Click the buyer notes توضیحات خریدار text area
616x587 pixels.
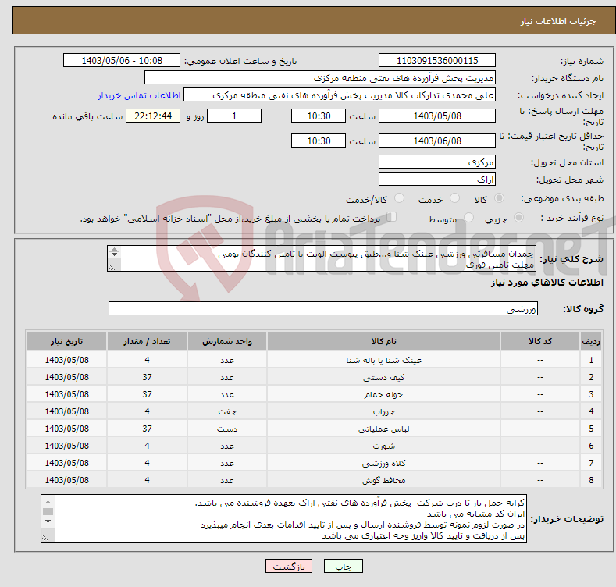(283, 518)
